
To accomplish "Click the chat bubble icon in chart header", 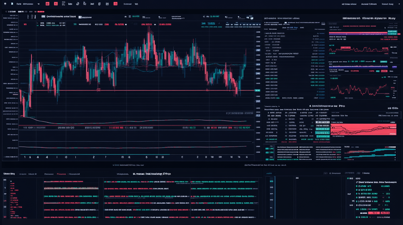I will (126, 17).
